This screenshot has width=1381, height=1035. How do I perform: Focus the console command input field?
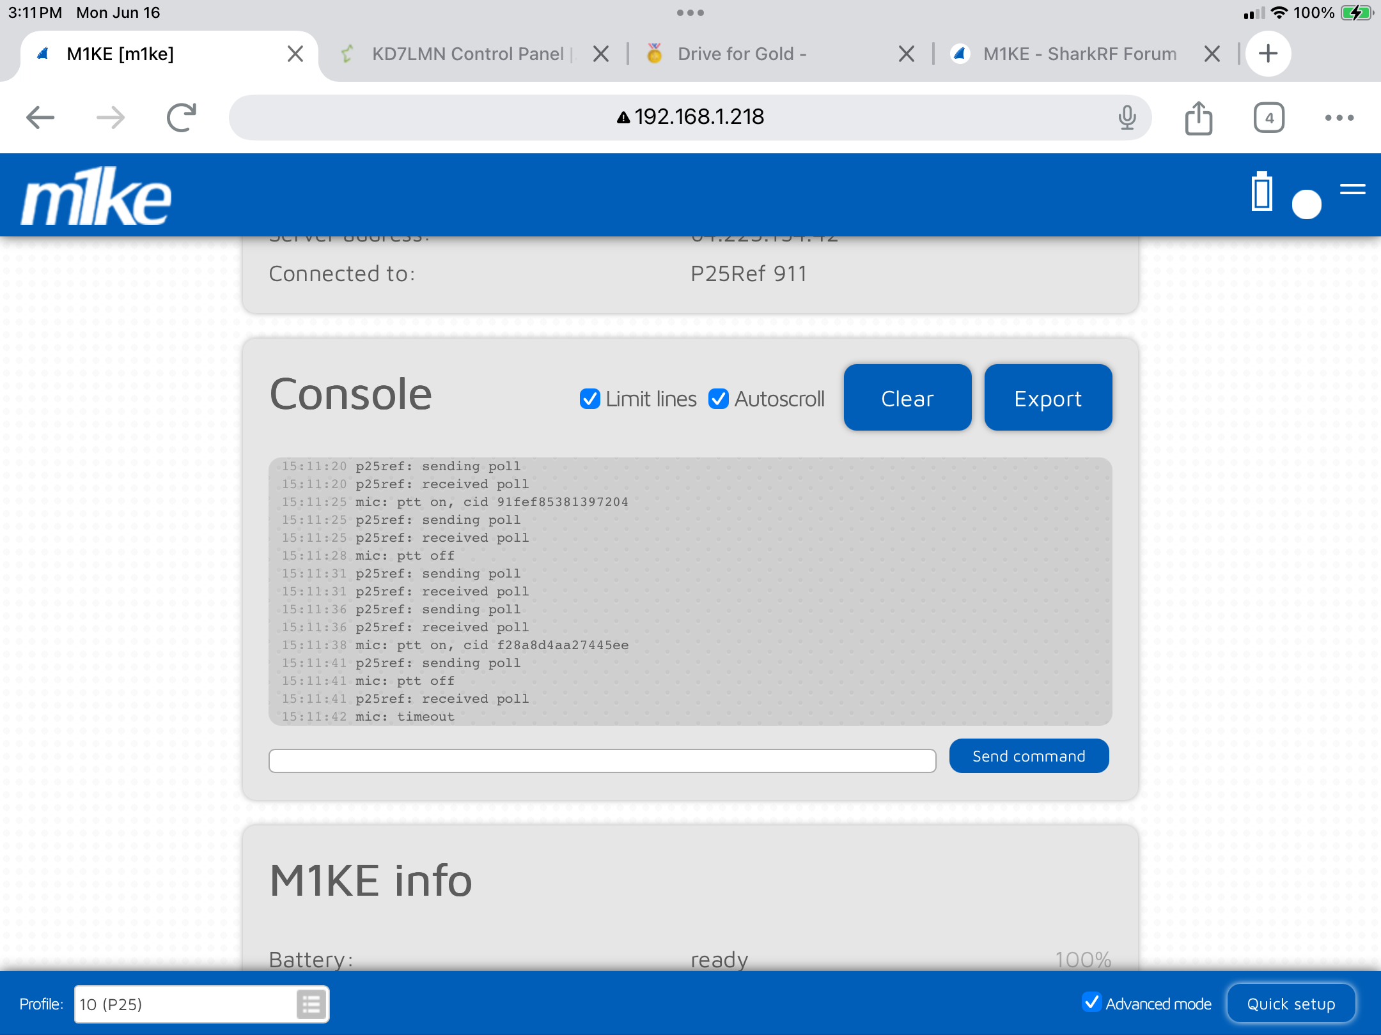(x=602, y=761)
